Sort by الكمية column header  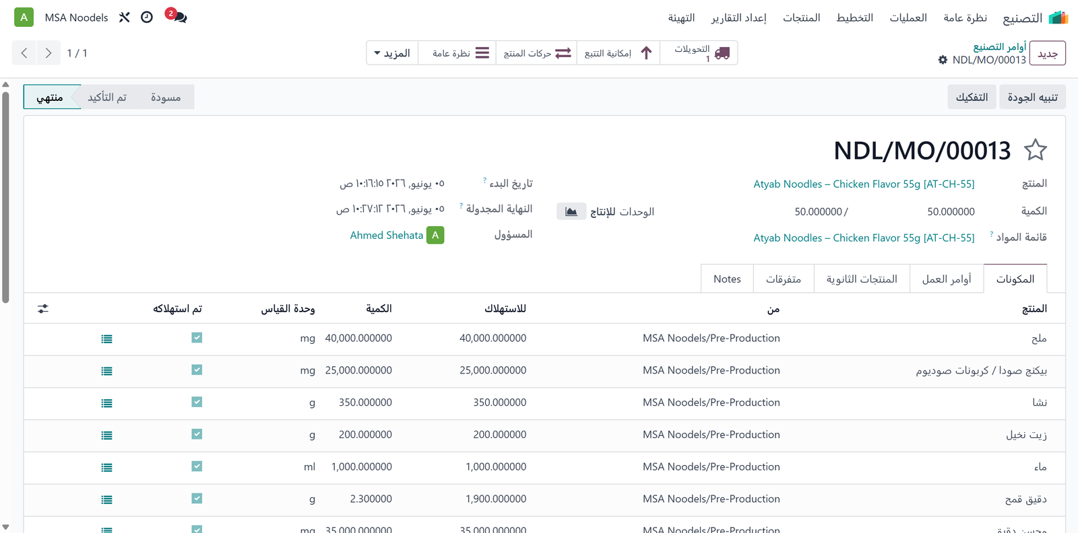pos(379,308)
